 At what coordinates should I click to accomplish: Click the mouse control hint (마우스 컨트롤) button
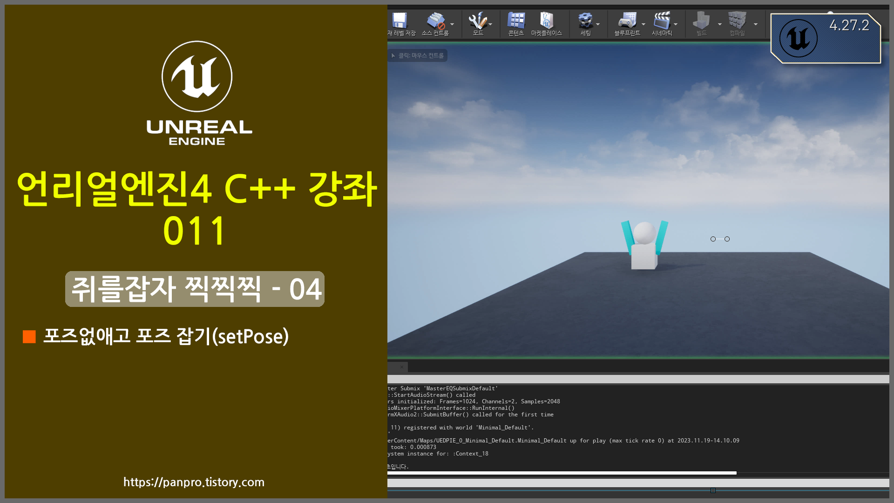click(x=418, y=55)
